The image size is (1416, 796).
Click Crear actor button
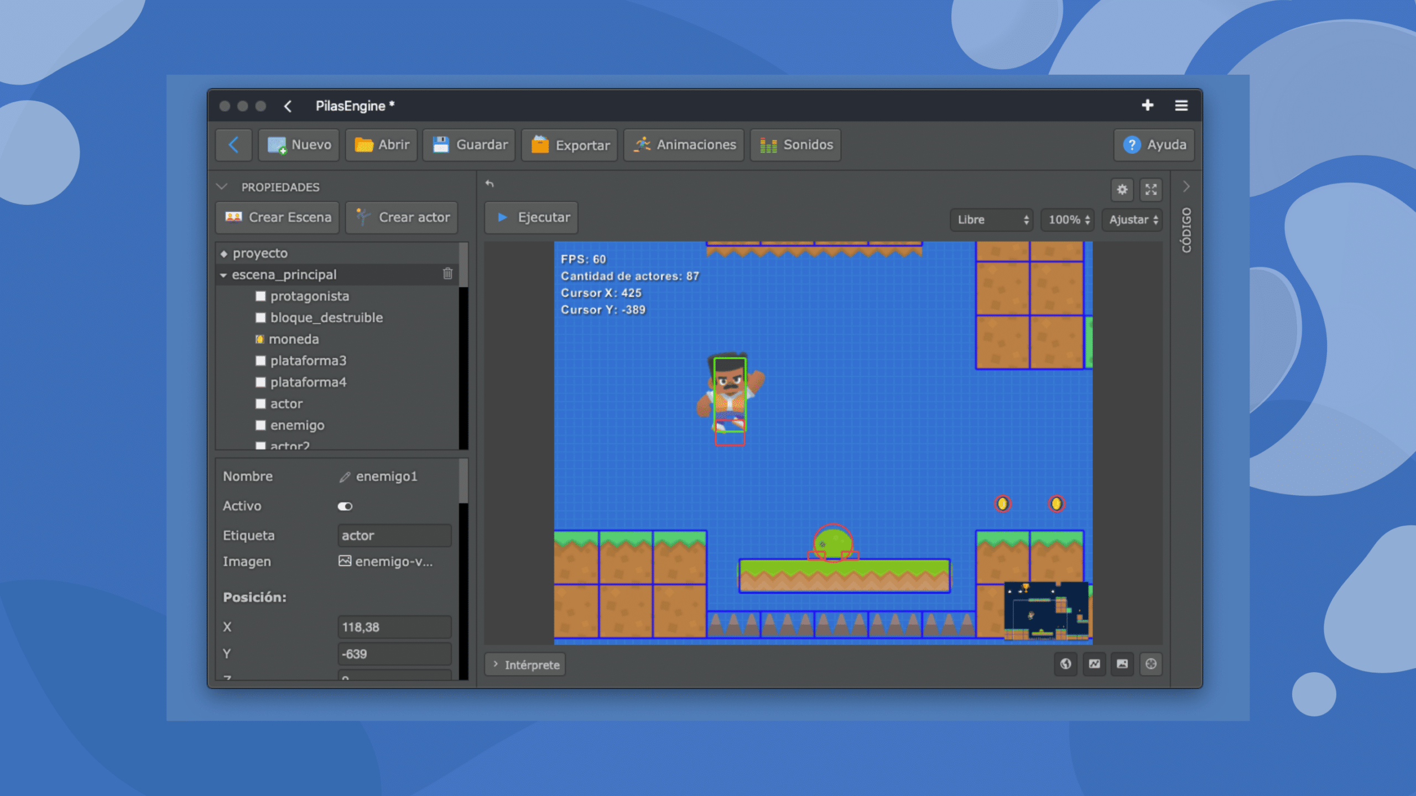click(402, 217)
